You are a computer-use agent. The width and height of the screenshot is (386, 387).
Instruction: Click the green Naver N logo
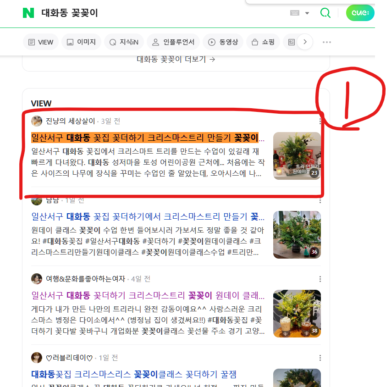click(x=28, y=13)
